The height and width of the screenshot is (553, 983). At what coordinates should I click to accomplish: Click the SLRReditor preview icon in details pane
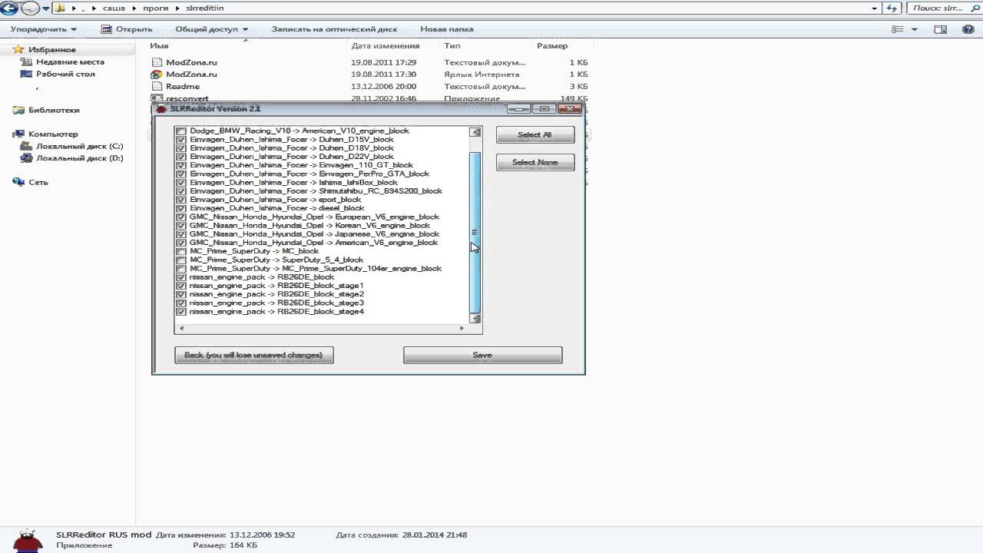tap(28, 540)
